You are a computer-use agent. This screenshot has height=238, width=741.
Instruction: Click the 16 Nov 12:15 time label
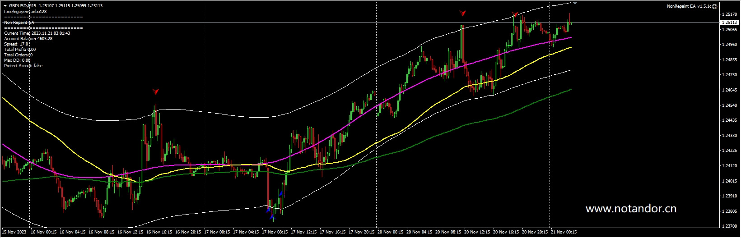[x=130, y=232]
